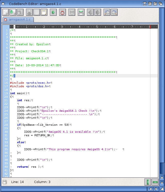The image size is (165, 192).
Task: Run with the green right-arrow toolbar icon
Action: 53,12
